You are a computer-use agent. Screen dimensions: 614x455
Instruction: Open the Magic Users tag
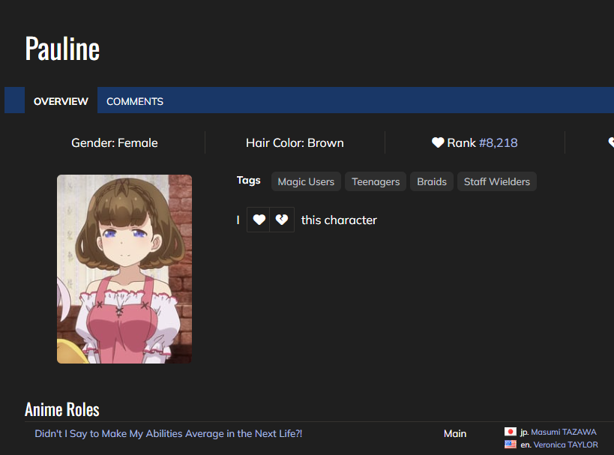pos(306,181)
